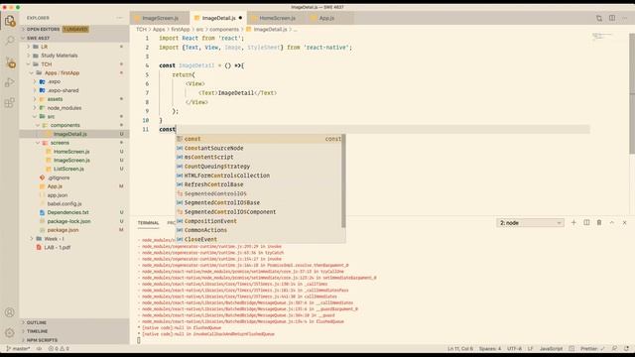Select the ImageDetail.js editor tab

click(x=218, y=18)
